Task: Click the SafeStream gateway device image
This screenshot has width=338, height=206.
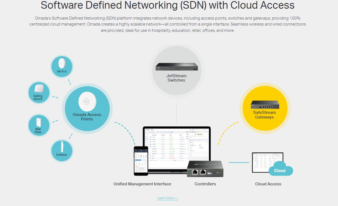Action: pos(265,105)
